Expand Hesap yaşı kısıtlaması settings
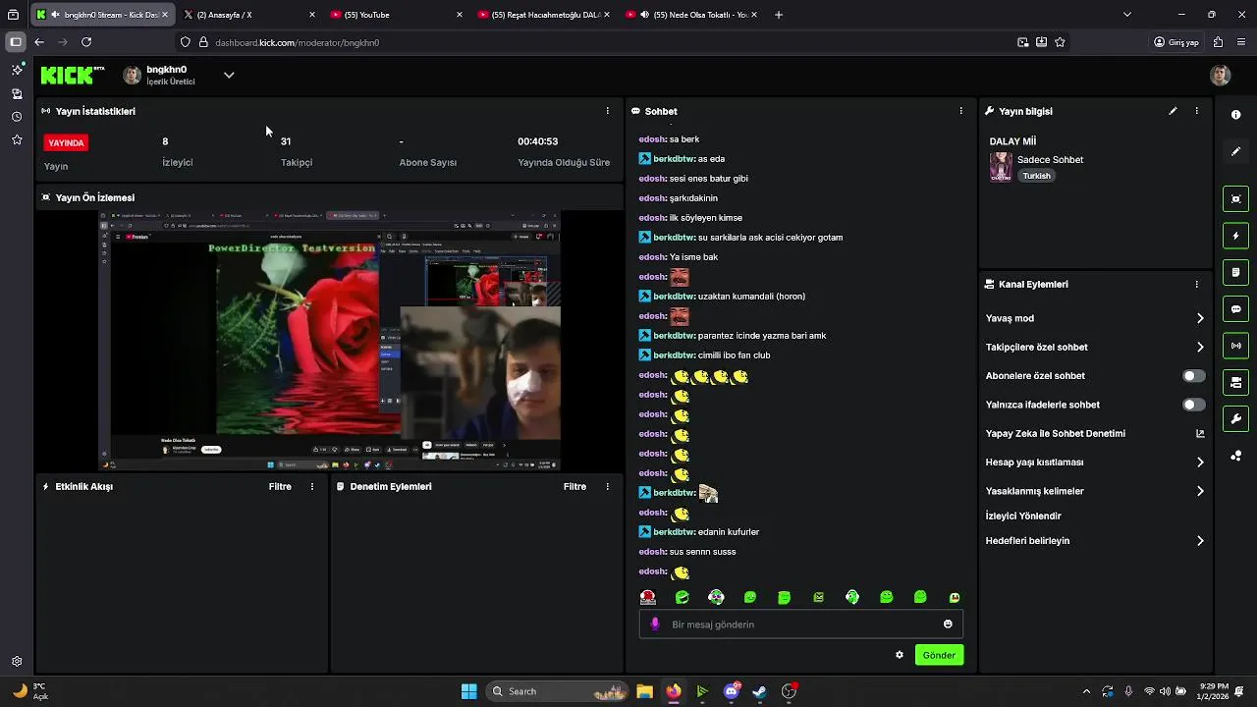 (x=1200, y=462)
